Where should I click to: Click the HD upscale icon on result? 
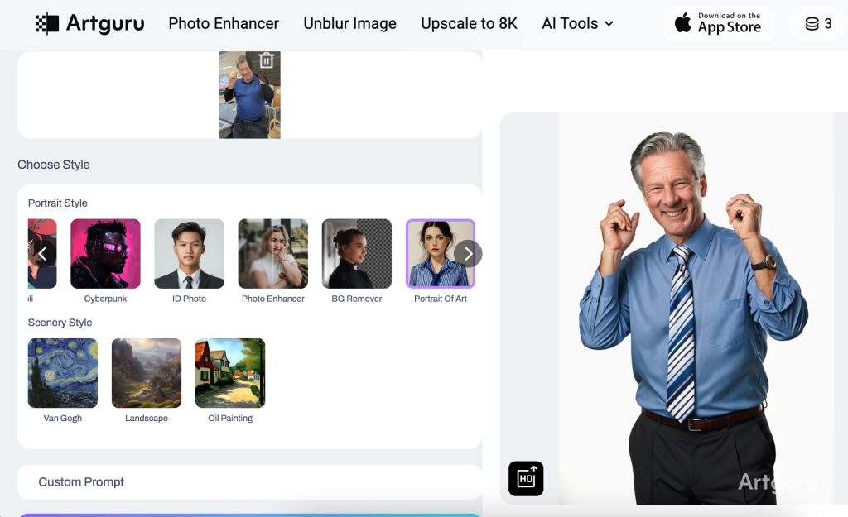[x=526, y=478]
